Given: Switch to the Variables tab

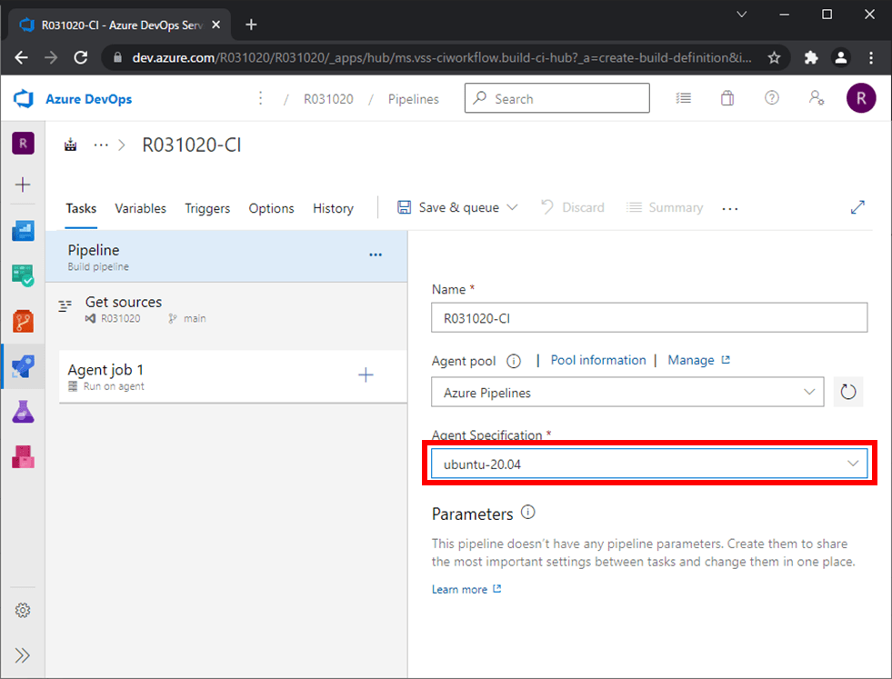Looking at the screenshot, I should (x=141, y=208).
